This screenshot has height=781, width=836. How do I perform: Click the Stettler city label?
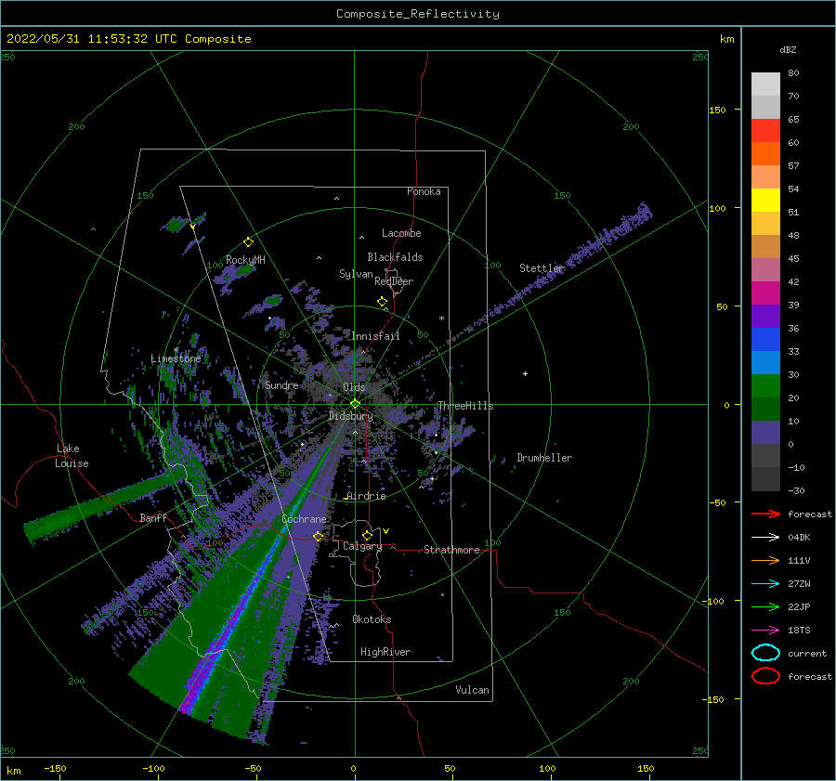[542, 268]
